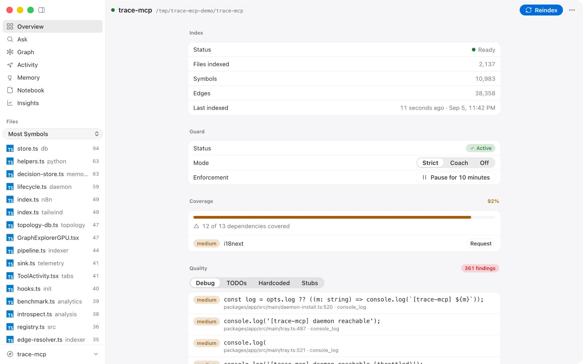
Task: Click the Insights chart icon
Action: tap(10, 103)
